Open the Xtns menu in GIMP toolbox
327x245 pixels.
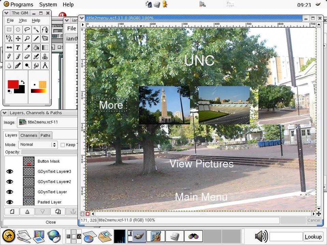(23, 20)
